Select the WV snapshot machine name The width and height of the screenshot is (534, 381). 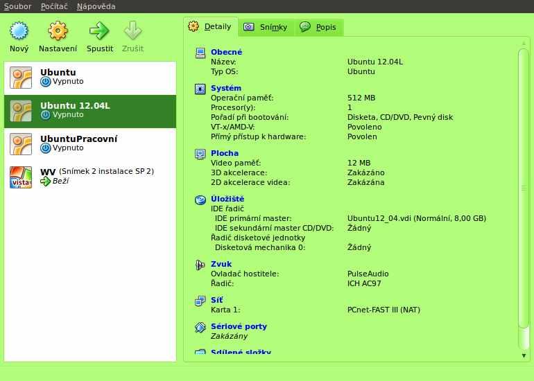pyautogui.click(x=97, y=172)
